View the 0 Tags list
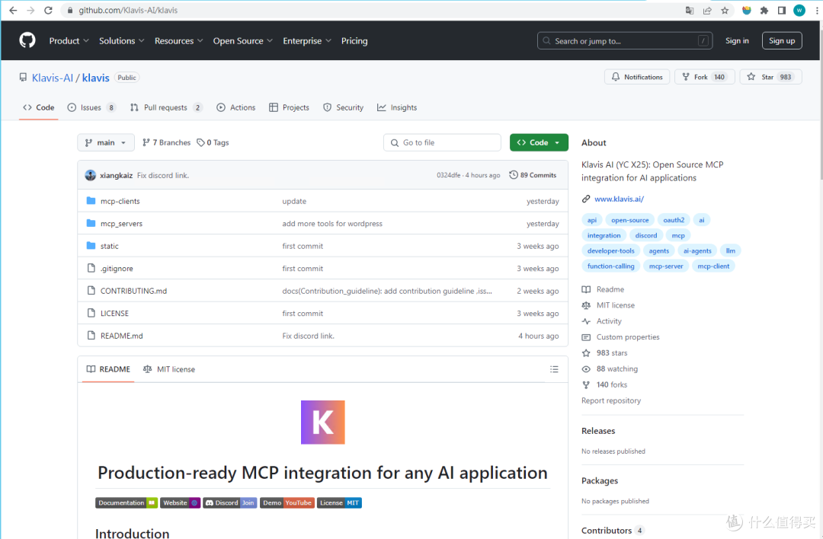This screenshot has width=823, height=539. (213, 142)
